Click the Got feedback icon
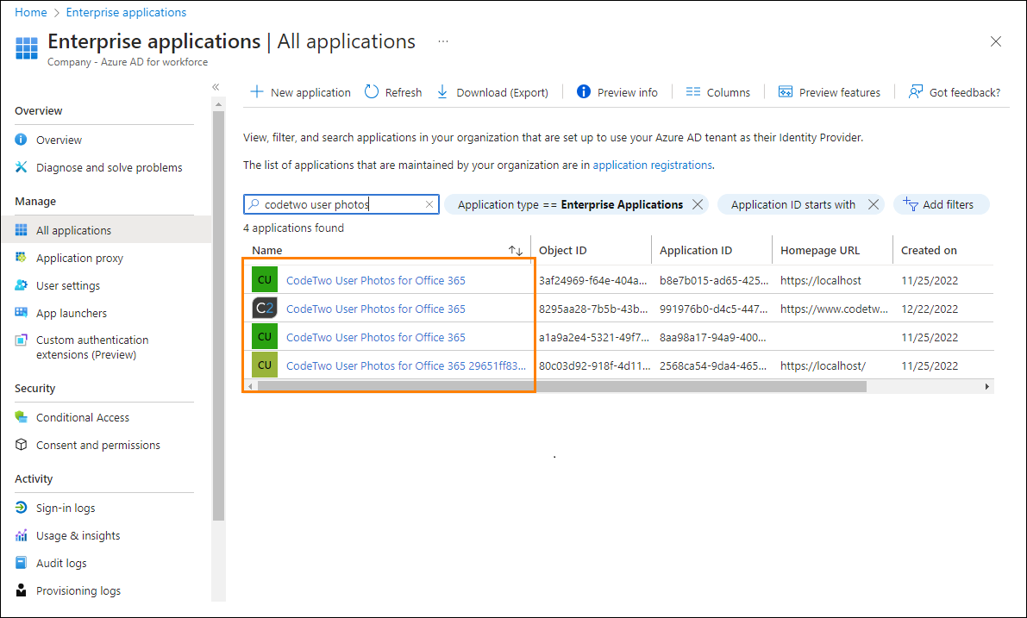1027x618 pixels. (915, 91)
